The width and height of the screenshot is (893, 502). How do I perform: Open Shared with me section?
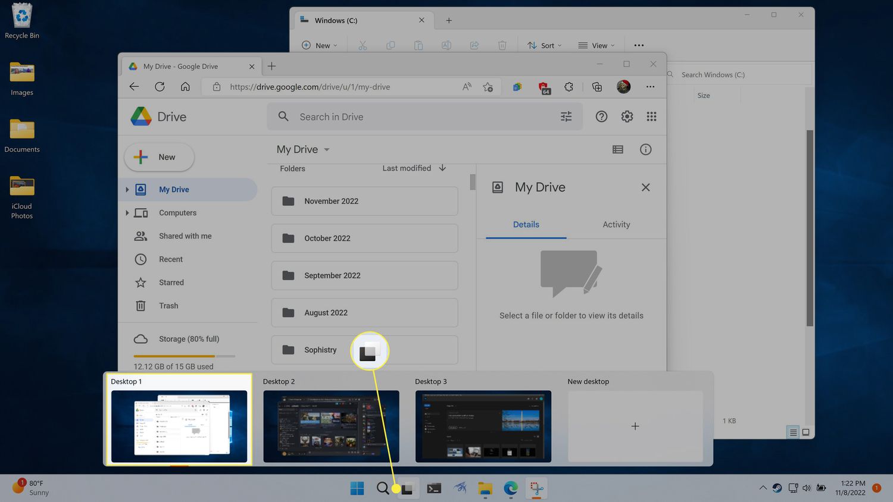point(185,236)
